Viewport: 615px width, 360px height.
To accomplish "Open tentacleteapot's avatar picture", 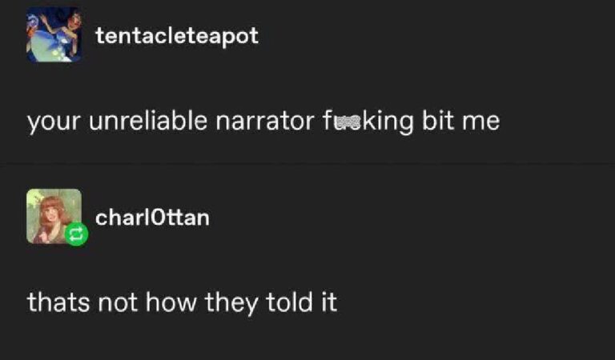I will (x=53, y=35).
